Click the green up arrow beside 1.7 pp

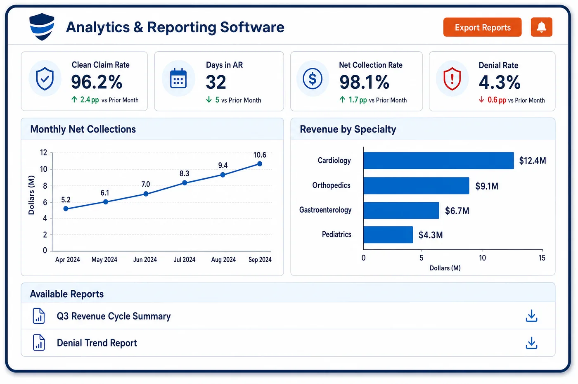342,100
